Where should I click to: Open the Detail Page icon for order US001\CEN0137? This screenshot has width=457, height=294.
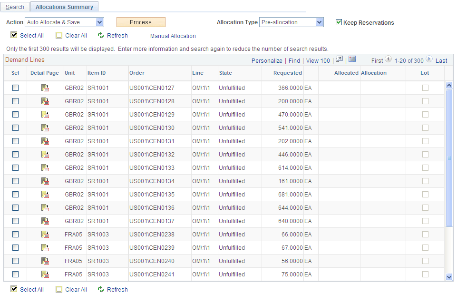[x=45, y=221]
